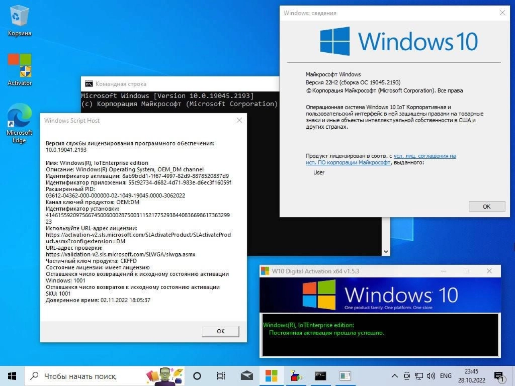Click 'Имя: Windows(R), IoTEnterprise edition' line
The image size is (515, 386).
[97, 163]
